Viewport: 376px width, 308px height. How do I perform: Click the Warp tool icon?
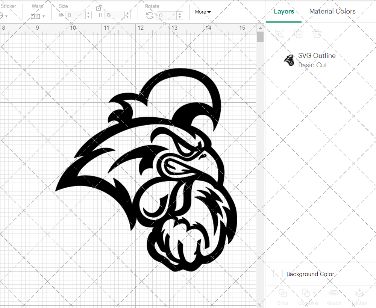click(36, 17)
